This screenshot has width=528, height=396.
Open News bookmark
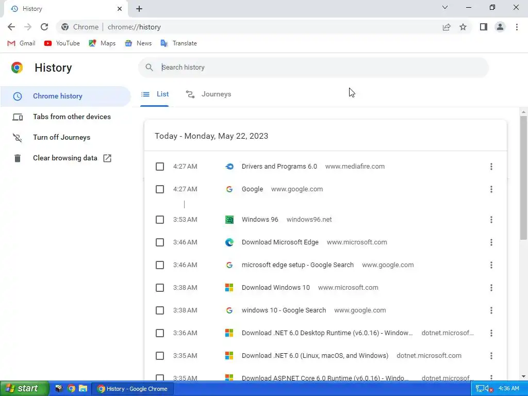pos(138,43)
